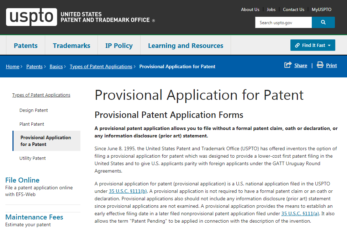The width and height of the screenshot is (347, 228).
Task: Click the Print text link
Action: click(x=331, y=65)
